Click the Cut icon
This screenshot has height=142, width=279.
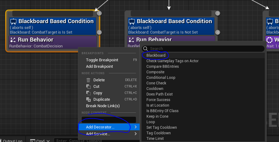click(x=88, y=86)
